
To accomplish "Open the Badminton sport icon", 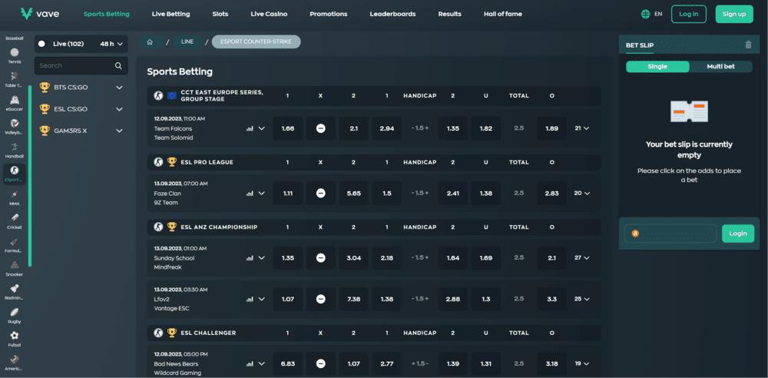I will (x=14, y=288).
